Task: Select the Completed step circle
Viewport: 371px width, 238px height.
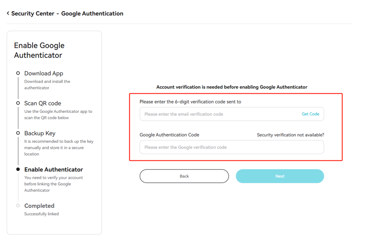Action: pos(18,206)
